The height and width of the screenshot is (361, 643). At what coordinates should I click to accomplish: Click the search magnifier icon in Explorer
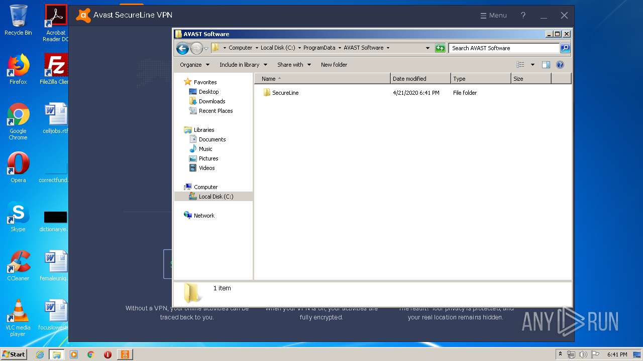pyautogui.click(x=565, y=48)
